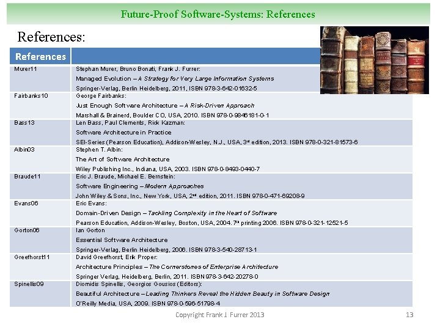This screenshot has width=440, height=330.
Task: Click the 'Marshall & Brainerd, Boulder CO' publisher line
Action: pos(172,116)
